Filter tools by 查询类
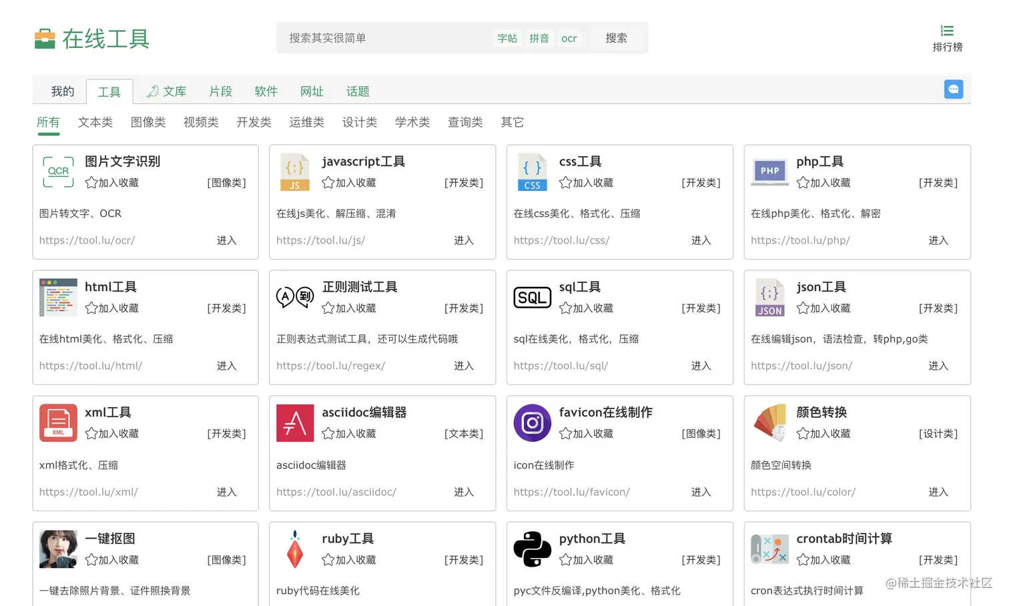Screen dimensions: 1009x606 tap(465, 122)
